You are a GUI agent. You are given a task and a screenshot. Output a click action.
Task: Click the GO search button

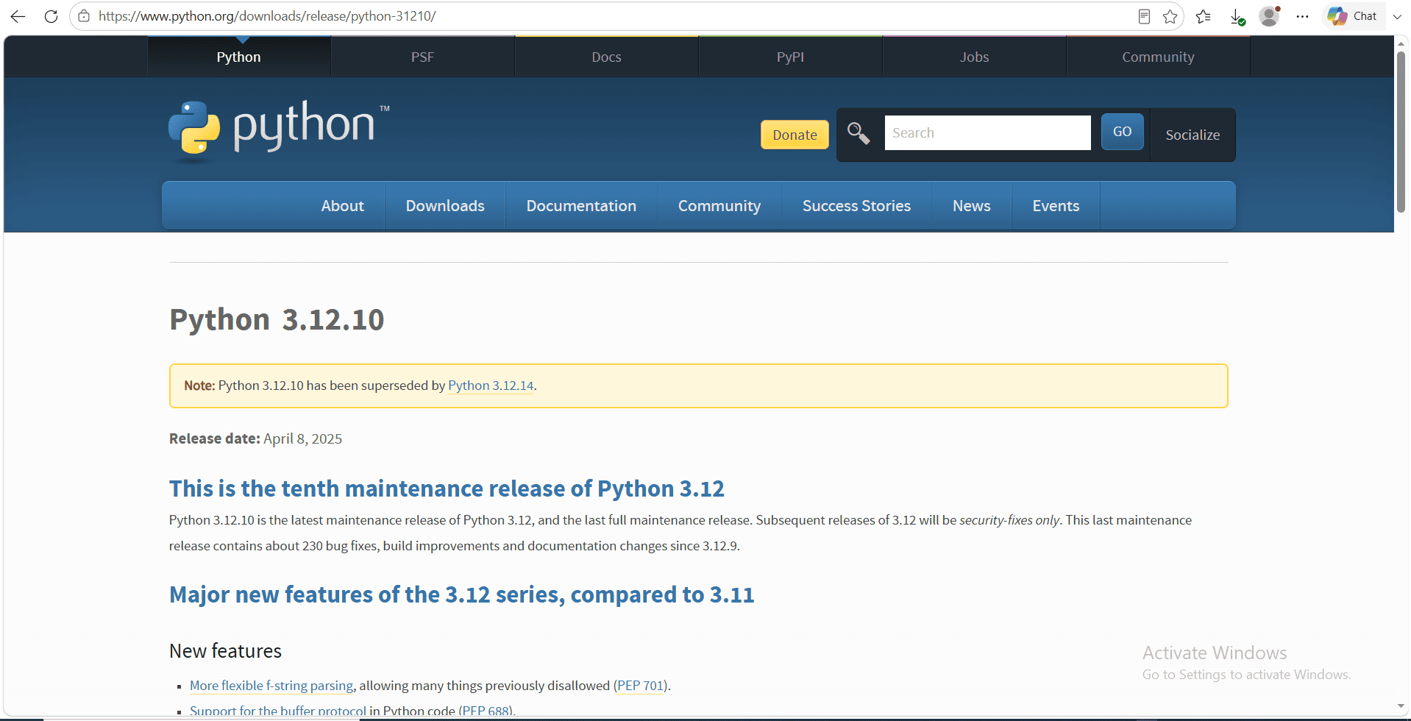(1122, 132)
